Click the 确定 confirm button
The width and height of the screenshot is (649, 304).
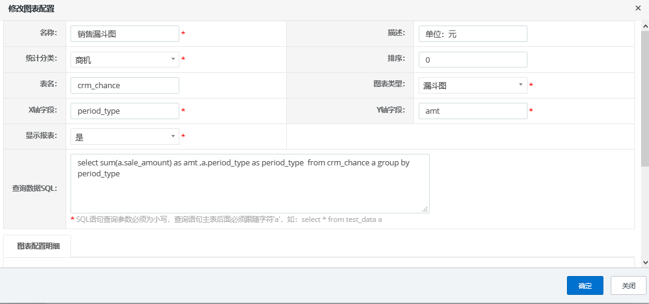pos(585,286)
